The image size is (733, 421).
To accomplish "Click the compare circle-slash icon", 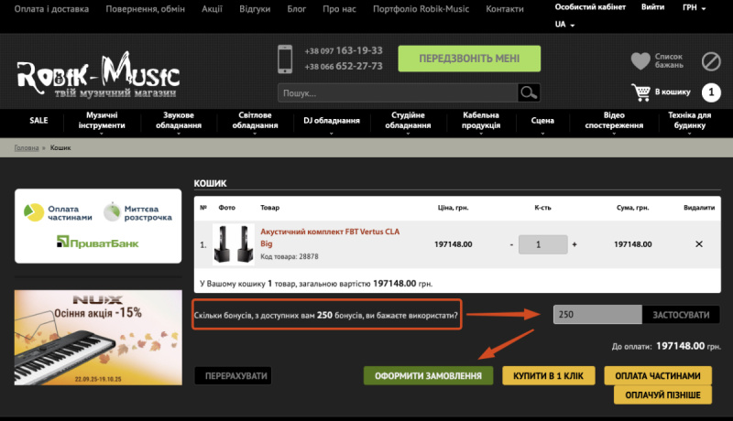I will click(x=711, y=61).
